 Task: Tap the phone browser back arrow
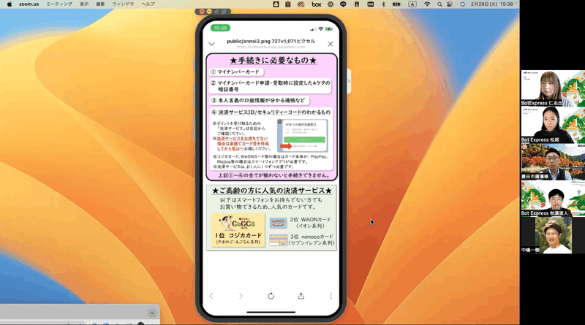point(211,296)
